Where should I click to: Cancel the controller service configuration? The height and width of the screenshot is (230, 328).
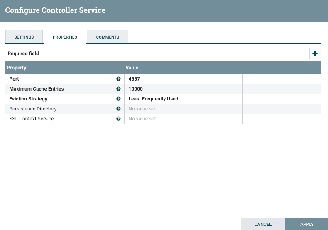(x=263, y=224)
